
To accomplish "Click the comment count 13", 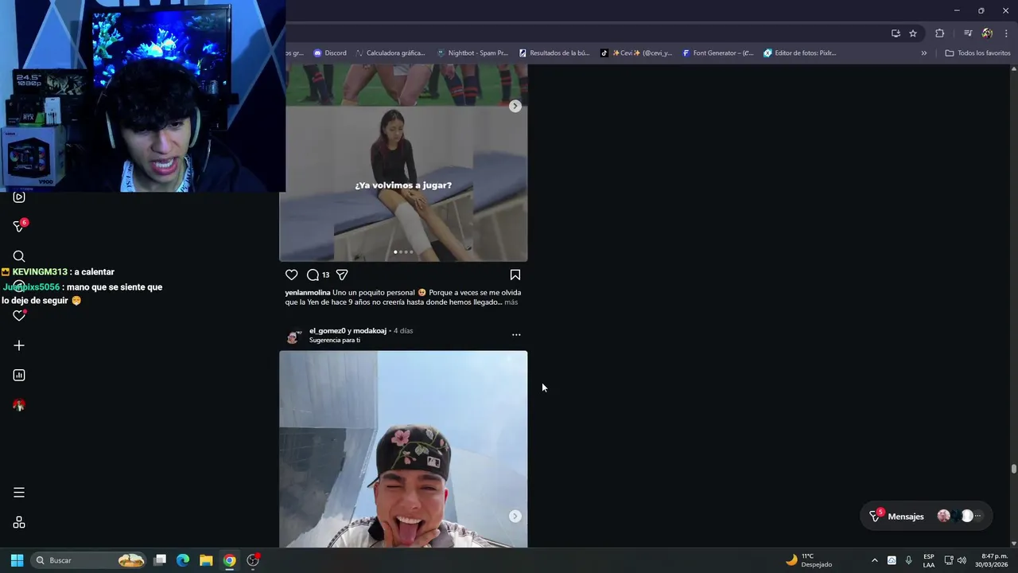I will 325,275.
